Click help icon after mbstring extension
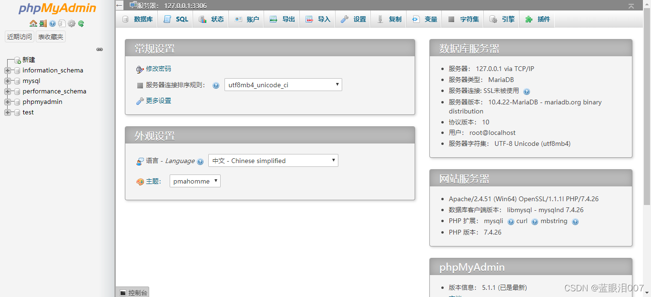The image size is (651, 297). point(575,222)
